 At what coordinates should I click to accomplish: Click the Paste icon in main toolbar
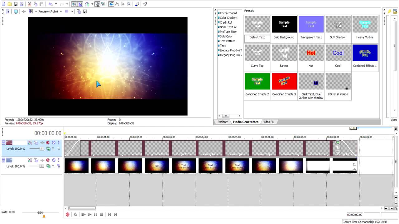click(x=41, y=4)
